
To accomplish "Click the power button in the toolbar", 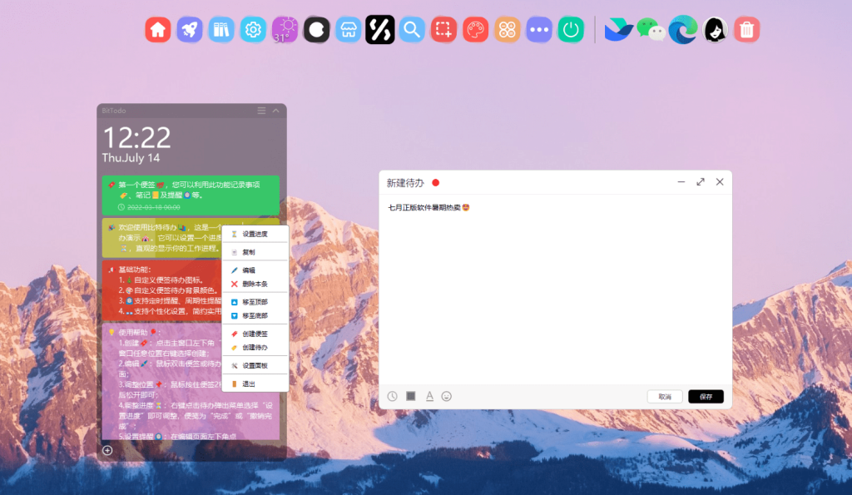I will (571, 29).
